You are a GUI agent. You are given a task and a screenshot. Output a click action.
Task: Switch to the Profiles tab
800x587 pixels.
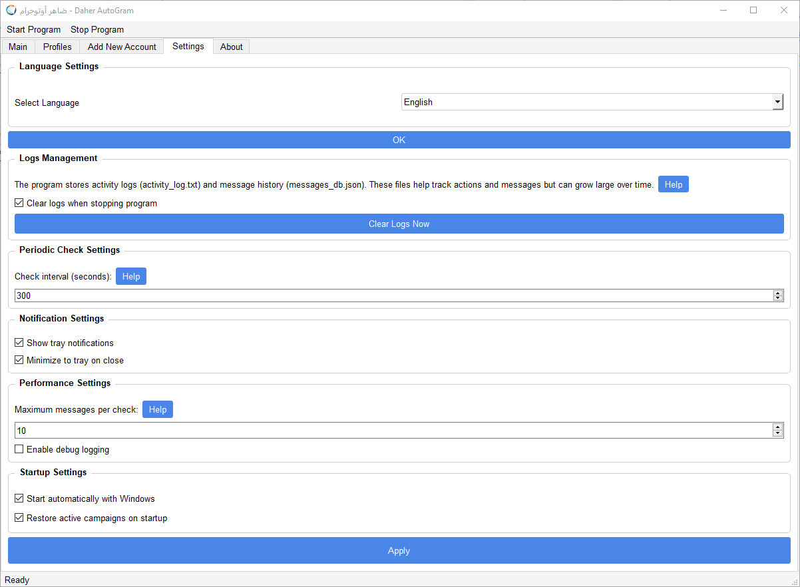(x=57, y=47)
